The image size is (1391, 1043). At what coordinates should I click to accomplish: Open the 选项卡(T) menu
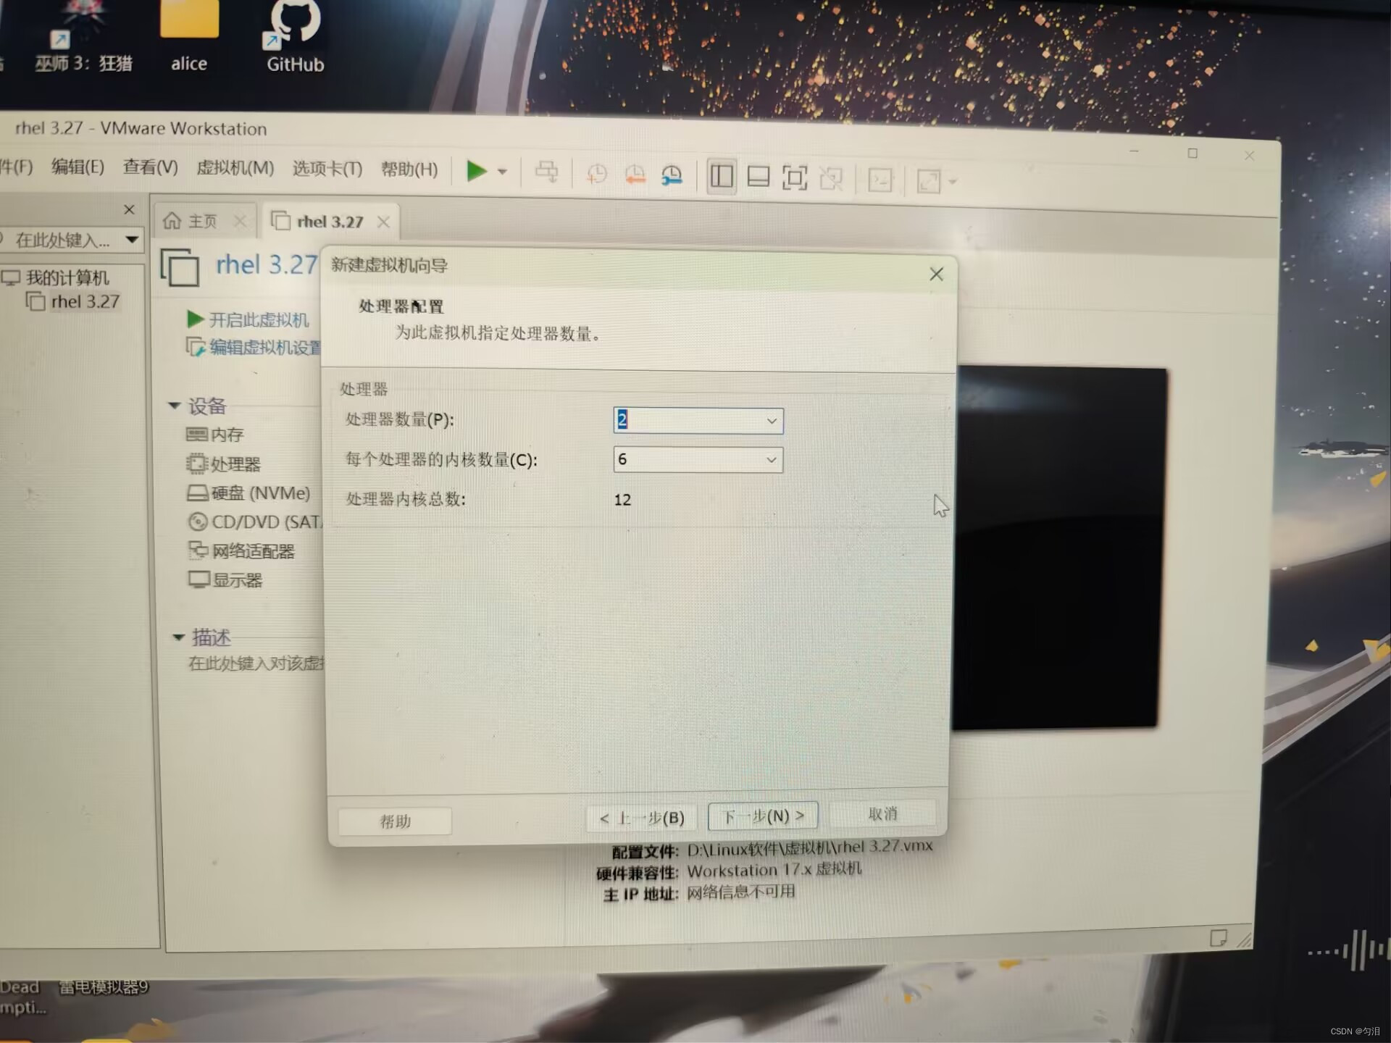pos(327,169)
